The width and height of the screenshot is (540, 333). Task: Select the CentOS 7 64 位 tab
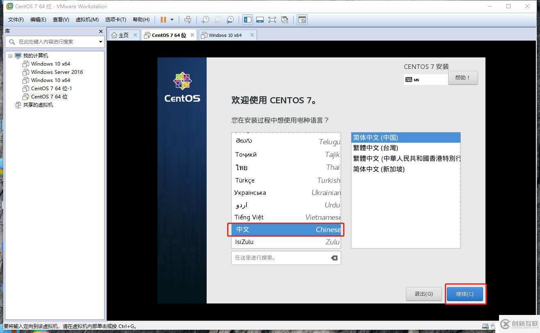[x=169, y=35]
